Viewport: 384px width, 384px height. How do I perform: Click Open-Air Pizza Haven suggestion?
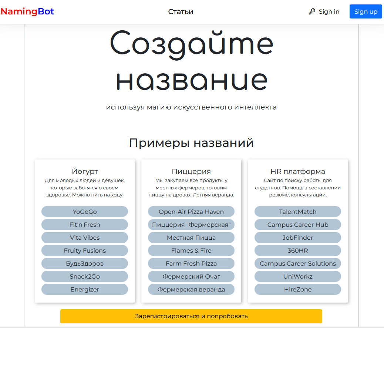191,212
